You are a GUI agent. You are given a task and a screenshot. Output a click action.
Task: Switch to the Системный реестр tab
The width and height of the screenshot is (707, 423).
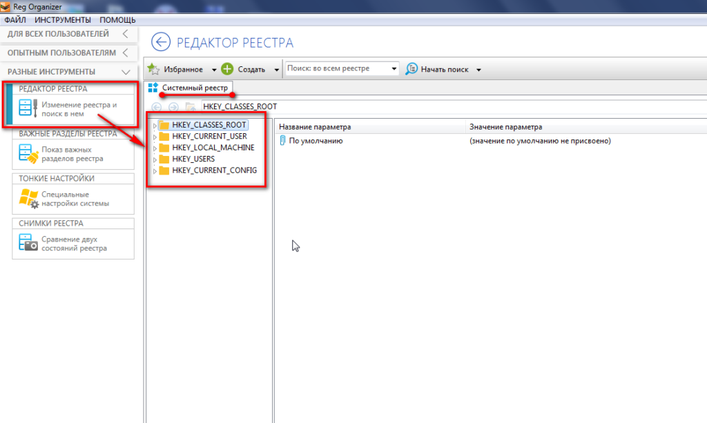(190, 88)
